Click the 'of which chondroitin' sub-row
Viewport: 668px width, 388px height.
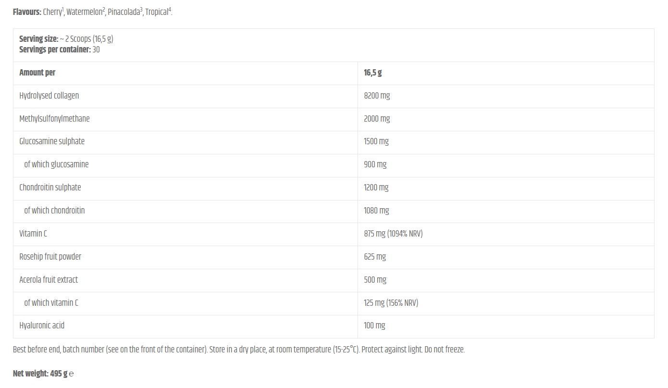point(54,211)
